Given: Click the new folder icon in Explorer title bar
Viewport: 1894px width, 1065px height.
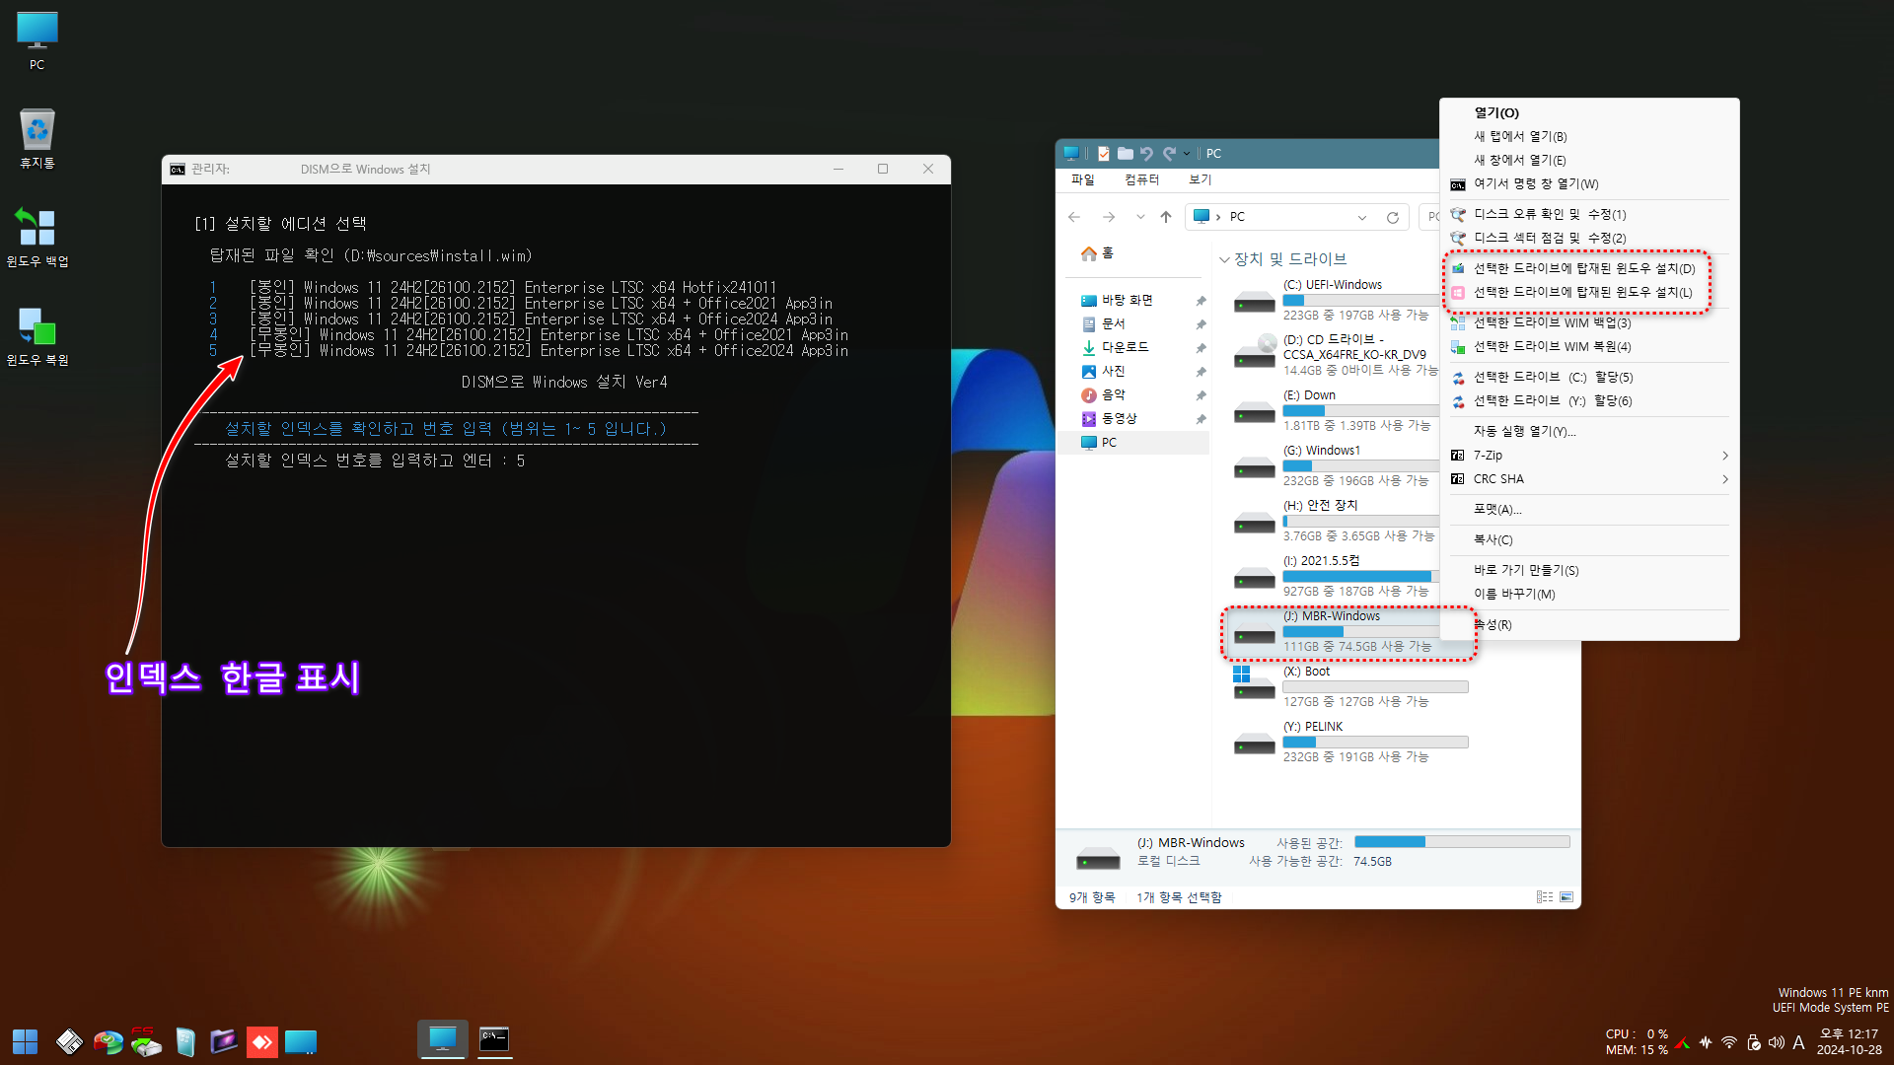Looking at the screenshot, I should tap(1125, 154).
